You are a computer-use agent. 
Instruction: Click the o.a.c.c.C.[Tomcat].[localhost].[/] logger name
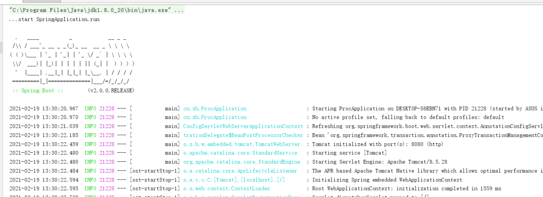[x=234, y=180]
